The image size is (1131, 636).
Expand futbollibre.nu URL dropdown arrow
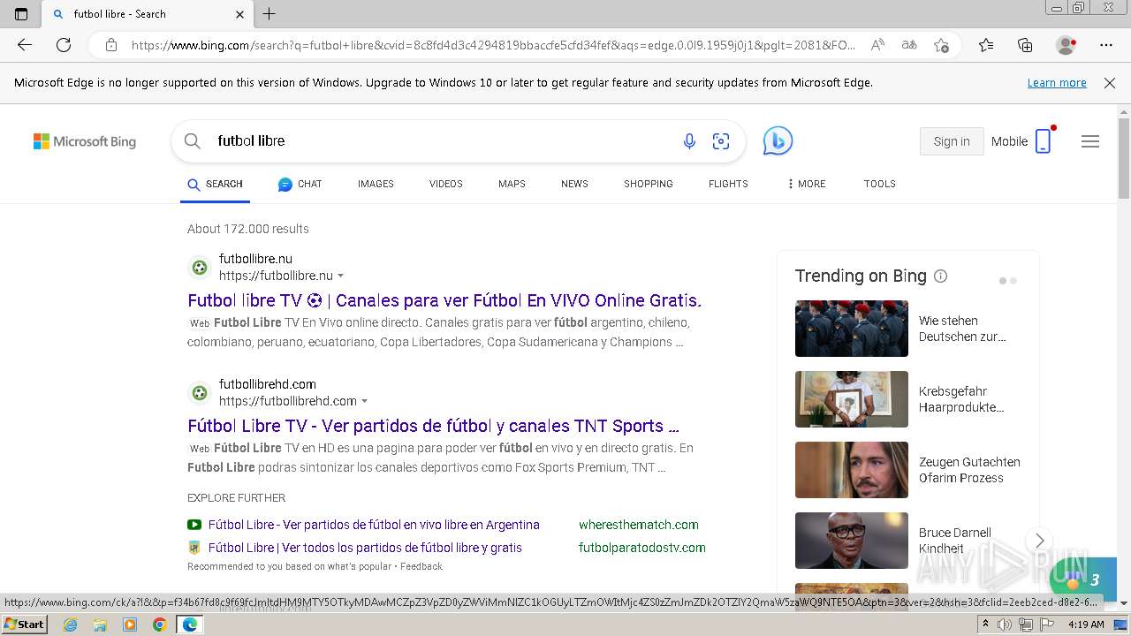pyautogui.click(x=341, y=276)
